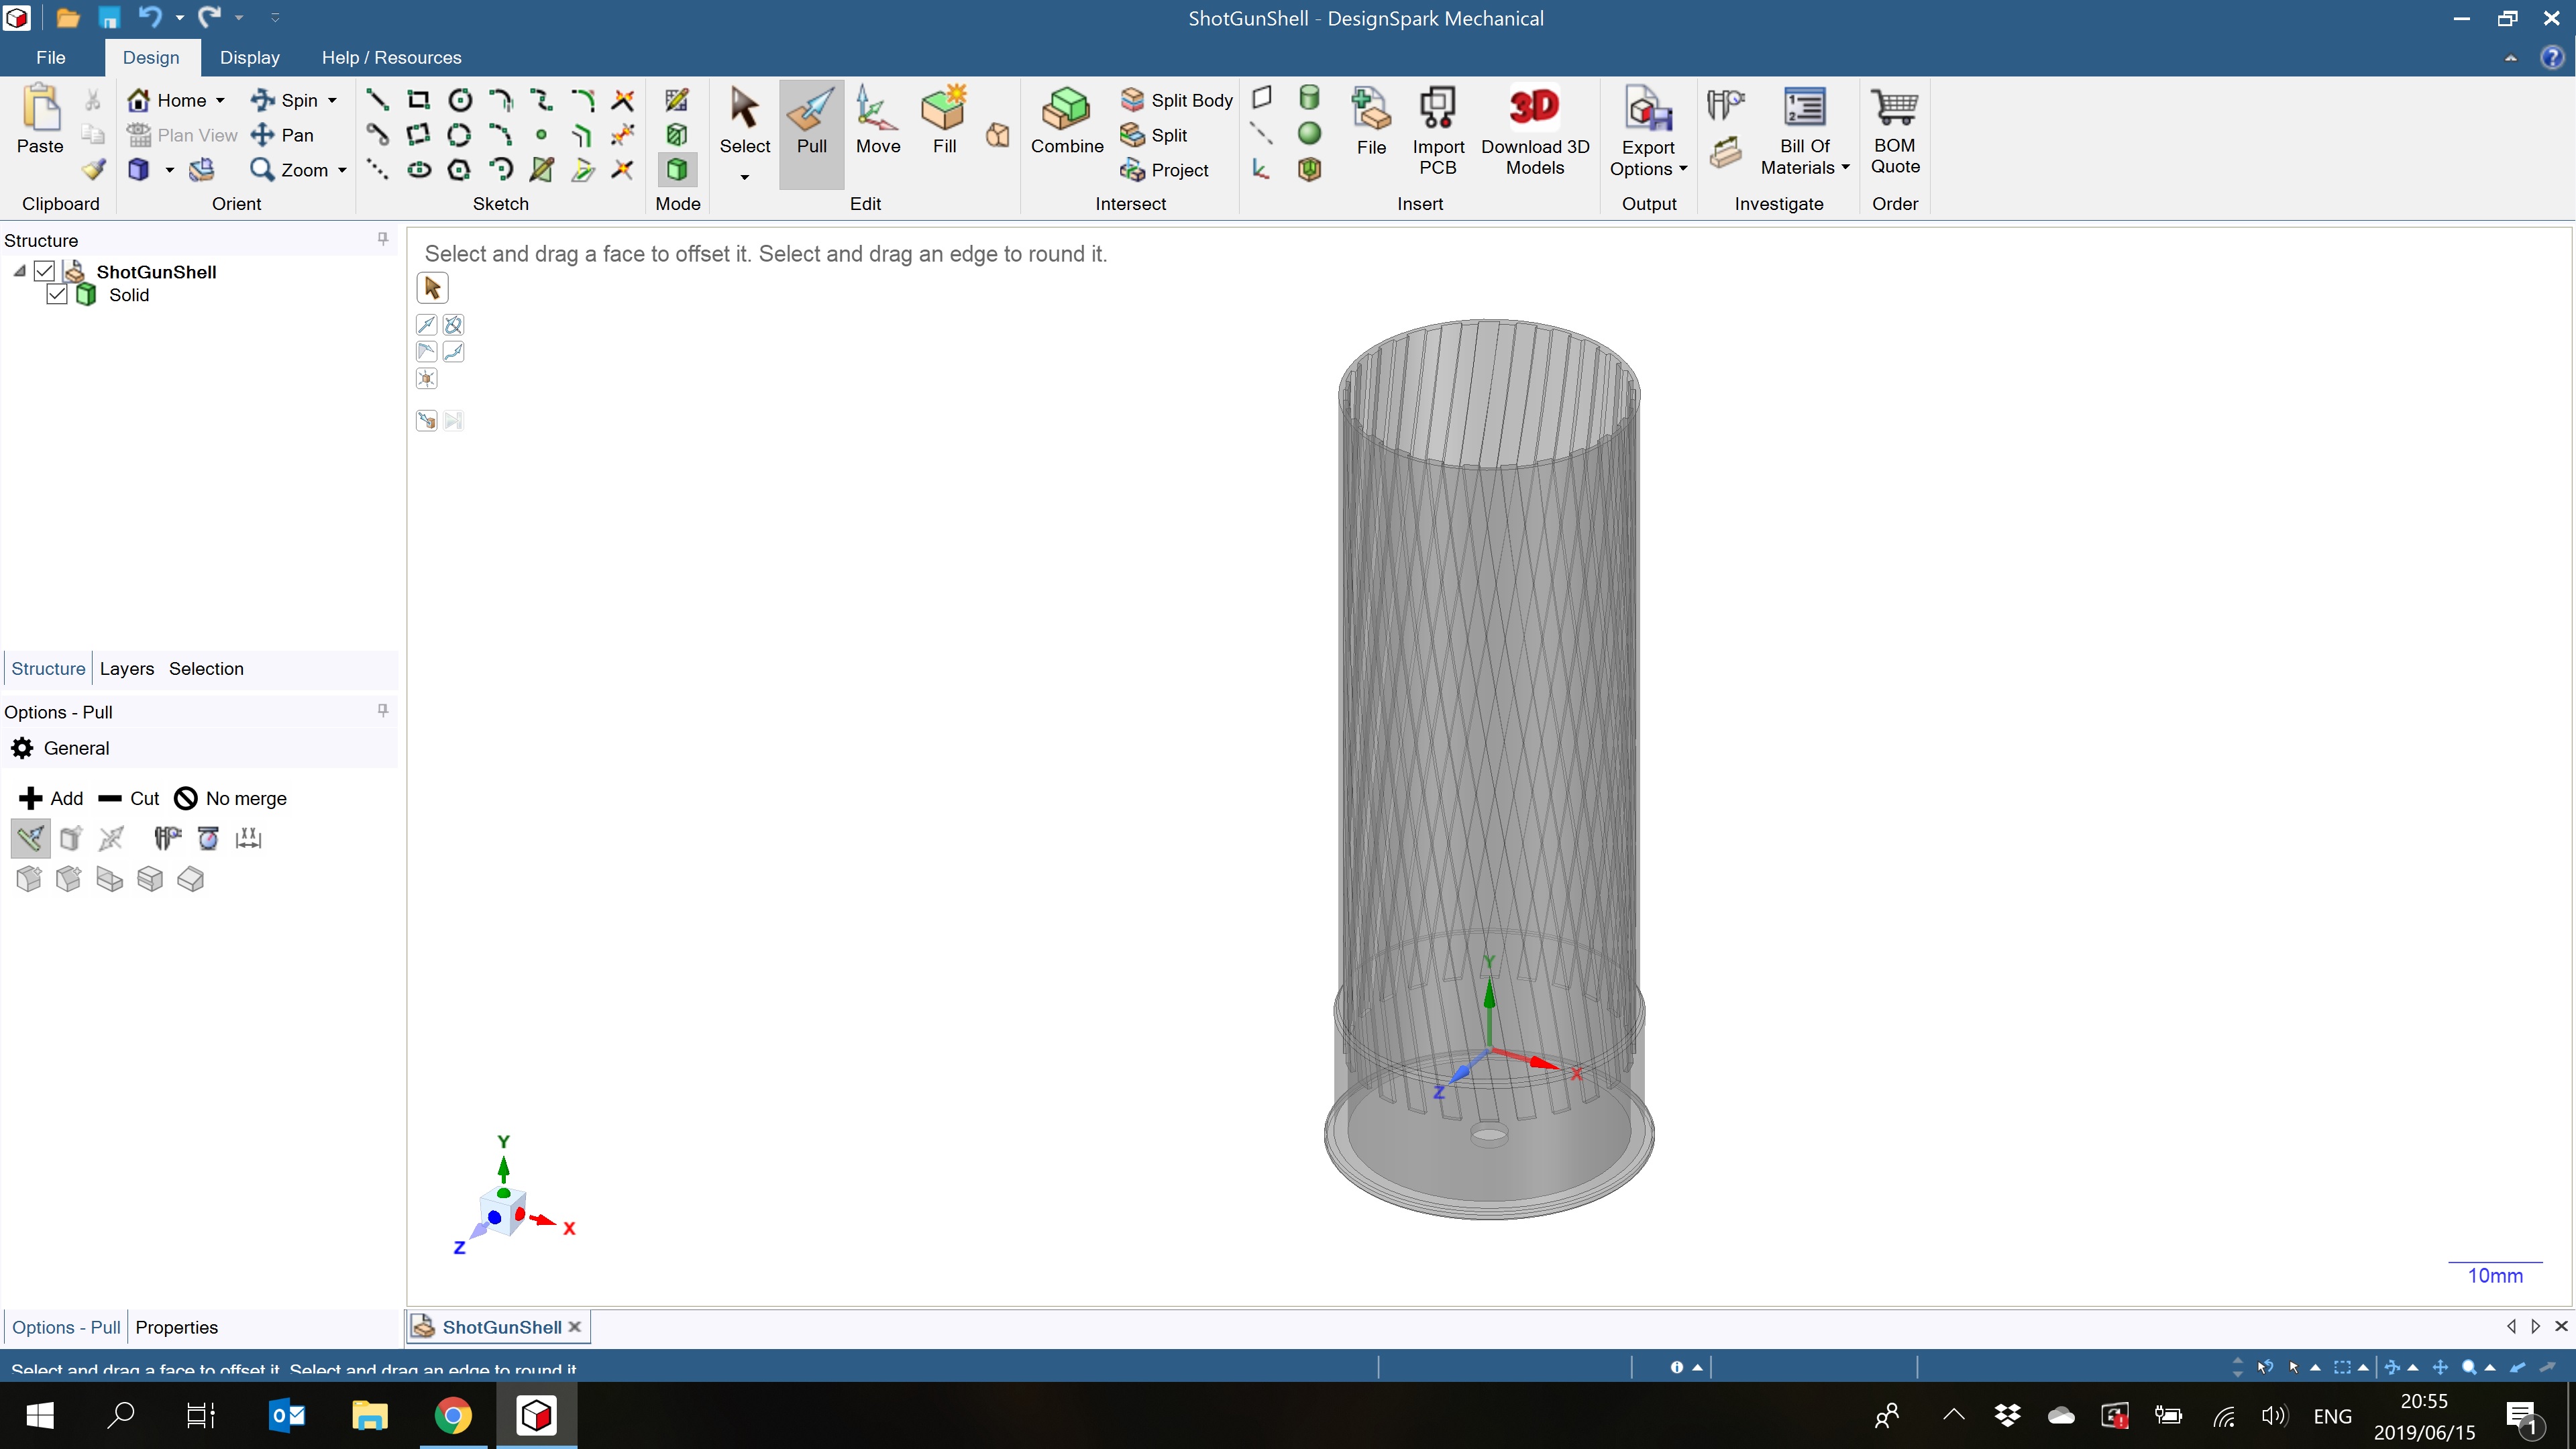Open the Select tool dropdown arrow
Image resolution: width=2576 pixels, height=1449 pixels.
click(x=745, y=177)
